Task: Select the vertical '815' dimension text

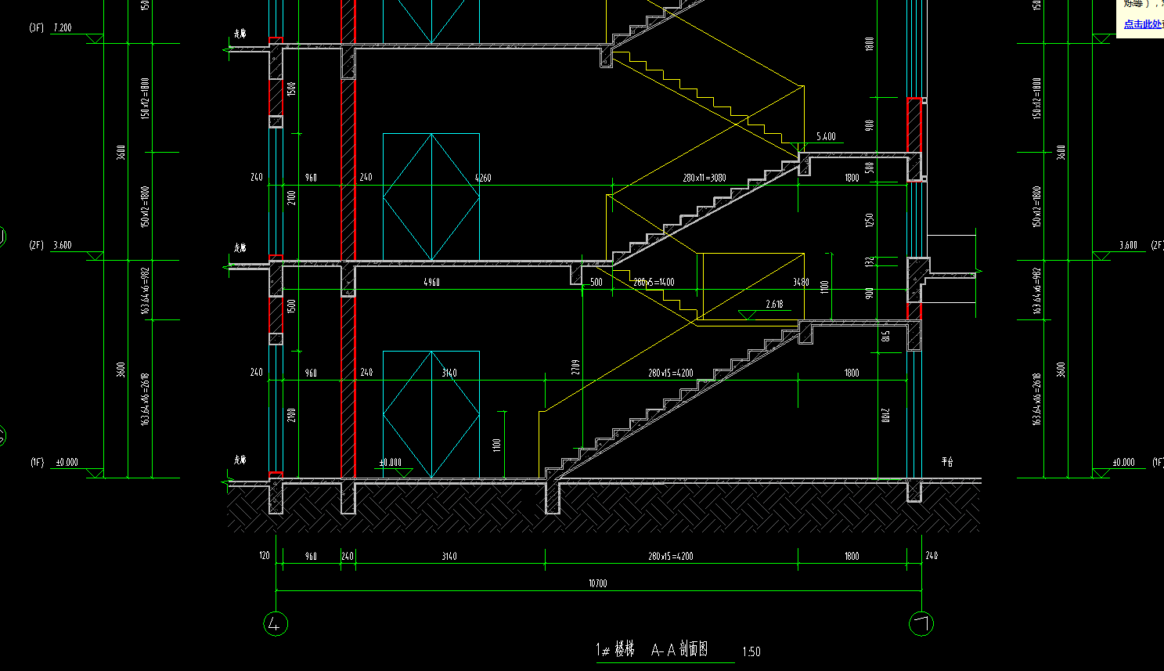Action: point(886,336)
